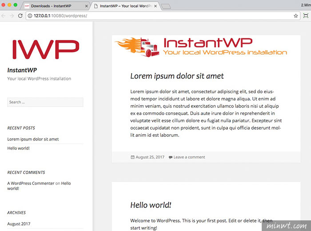Bookmark this page with the star icon
The image size is (311, 231).
[x=296, y=16]
